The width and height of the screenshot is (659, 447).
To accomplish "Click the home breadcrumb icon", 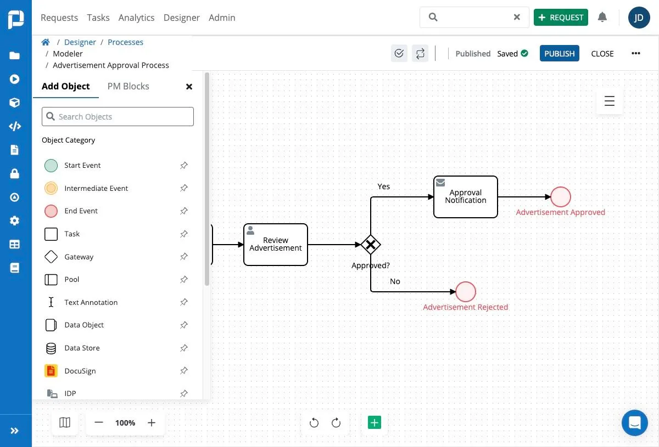I will (x=46, y=42).
